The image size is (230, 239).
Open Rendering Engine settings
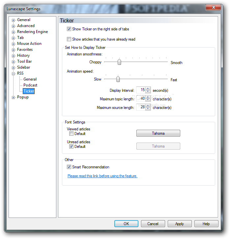click(x=32, y=32)
